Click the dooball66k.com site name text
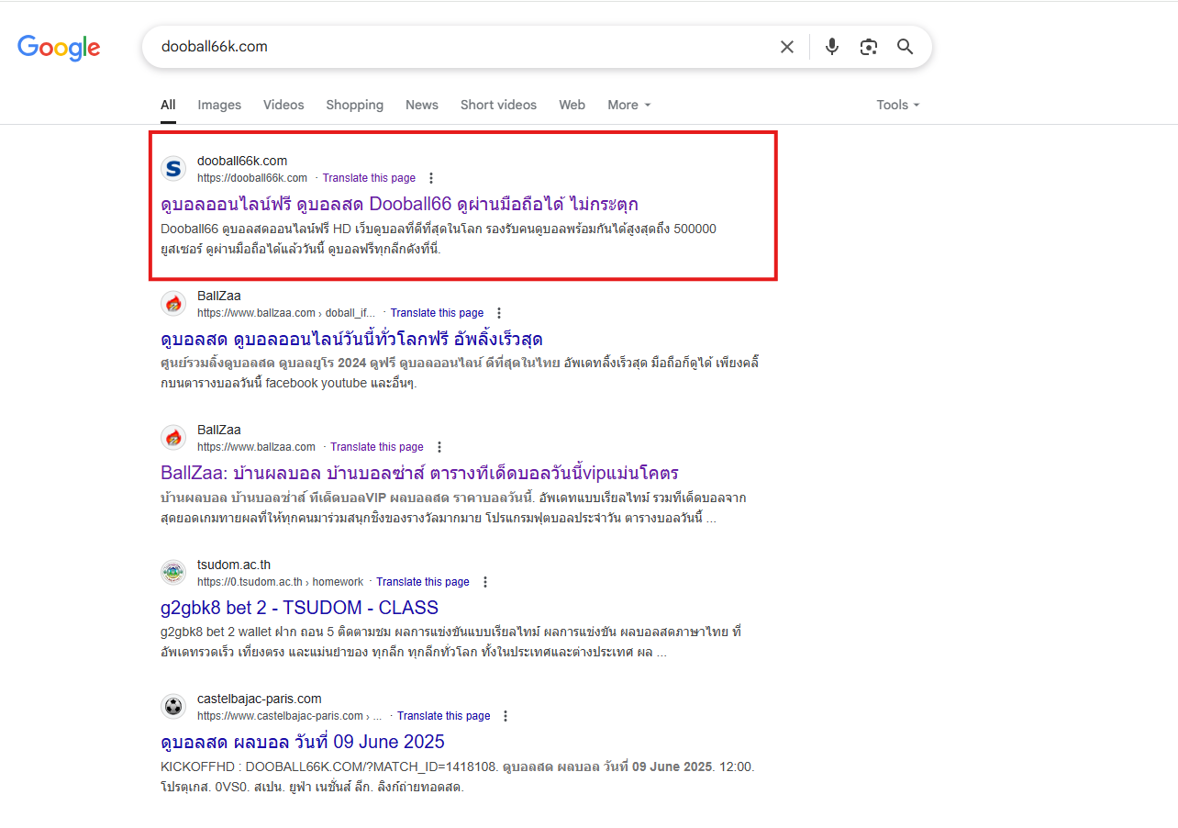The height and width of the screenshot is (828, 1178). tap(242, 161)
